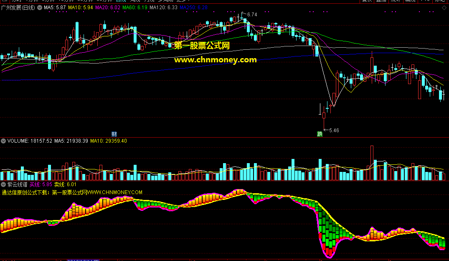Click the volume MA10: 29359.40 label
The image size is (449, 261).
109,141
